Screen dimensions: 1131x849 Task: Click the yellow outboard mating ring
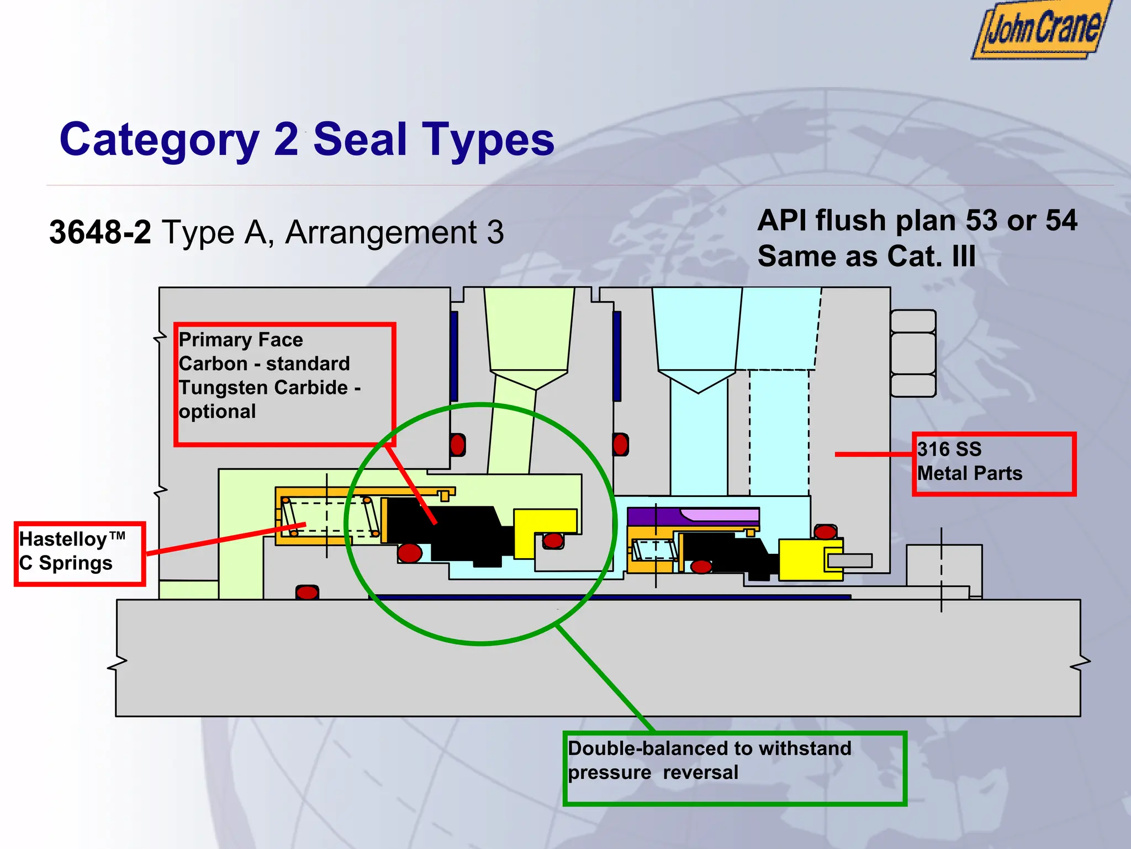(801, 559)
